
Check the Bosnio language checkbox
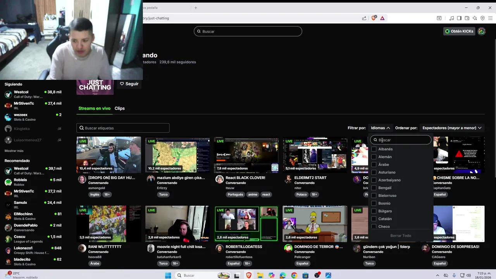pyautogui.click(x=374, y=203)
